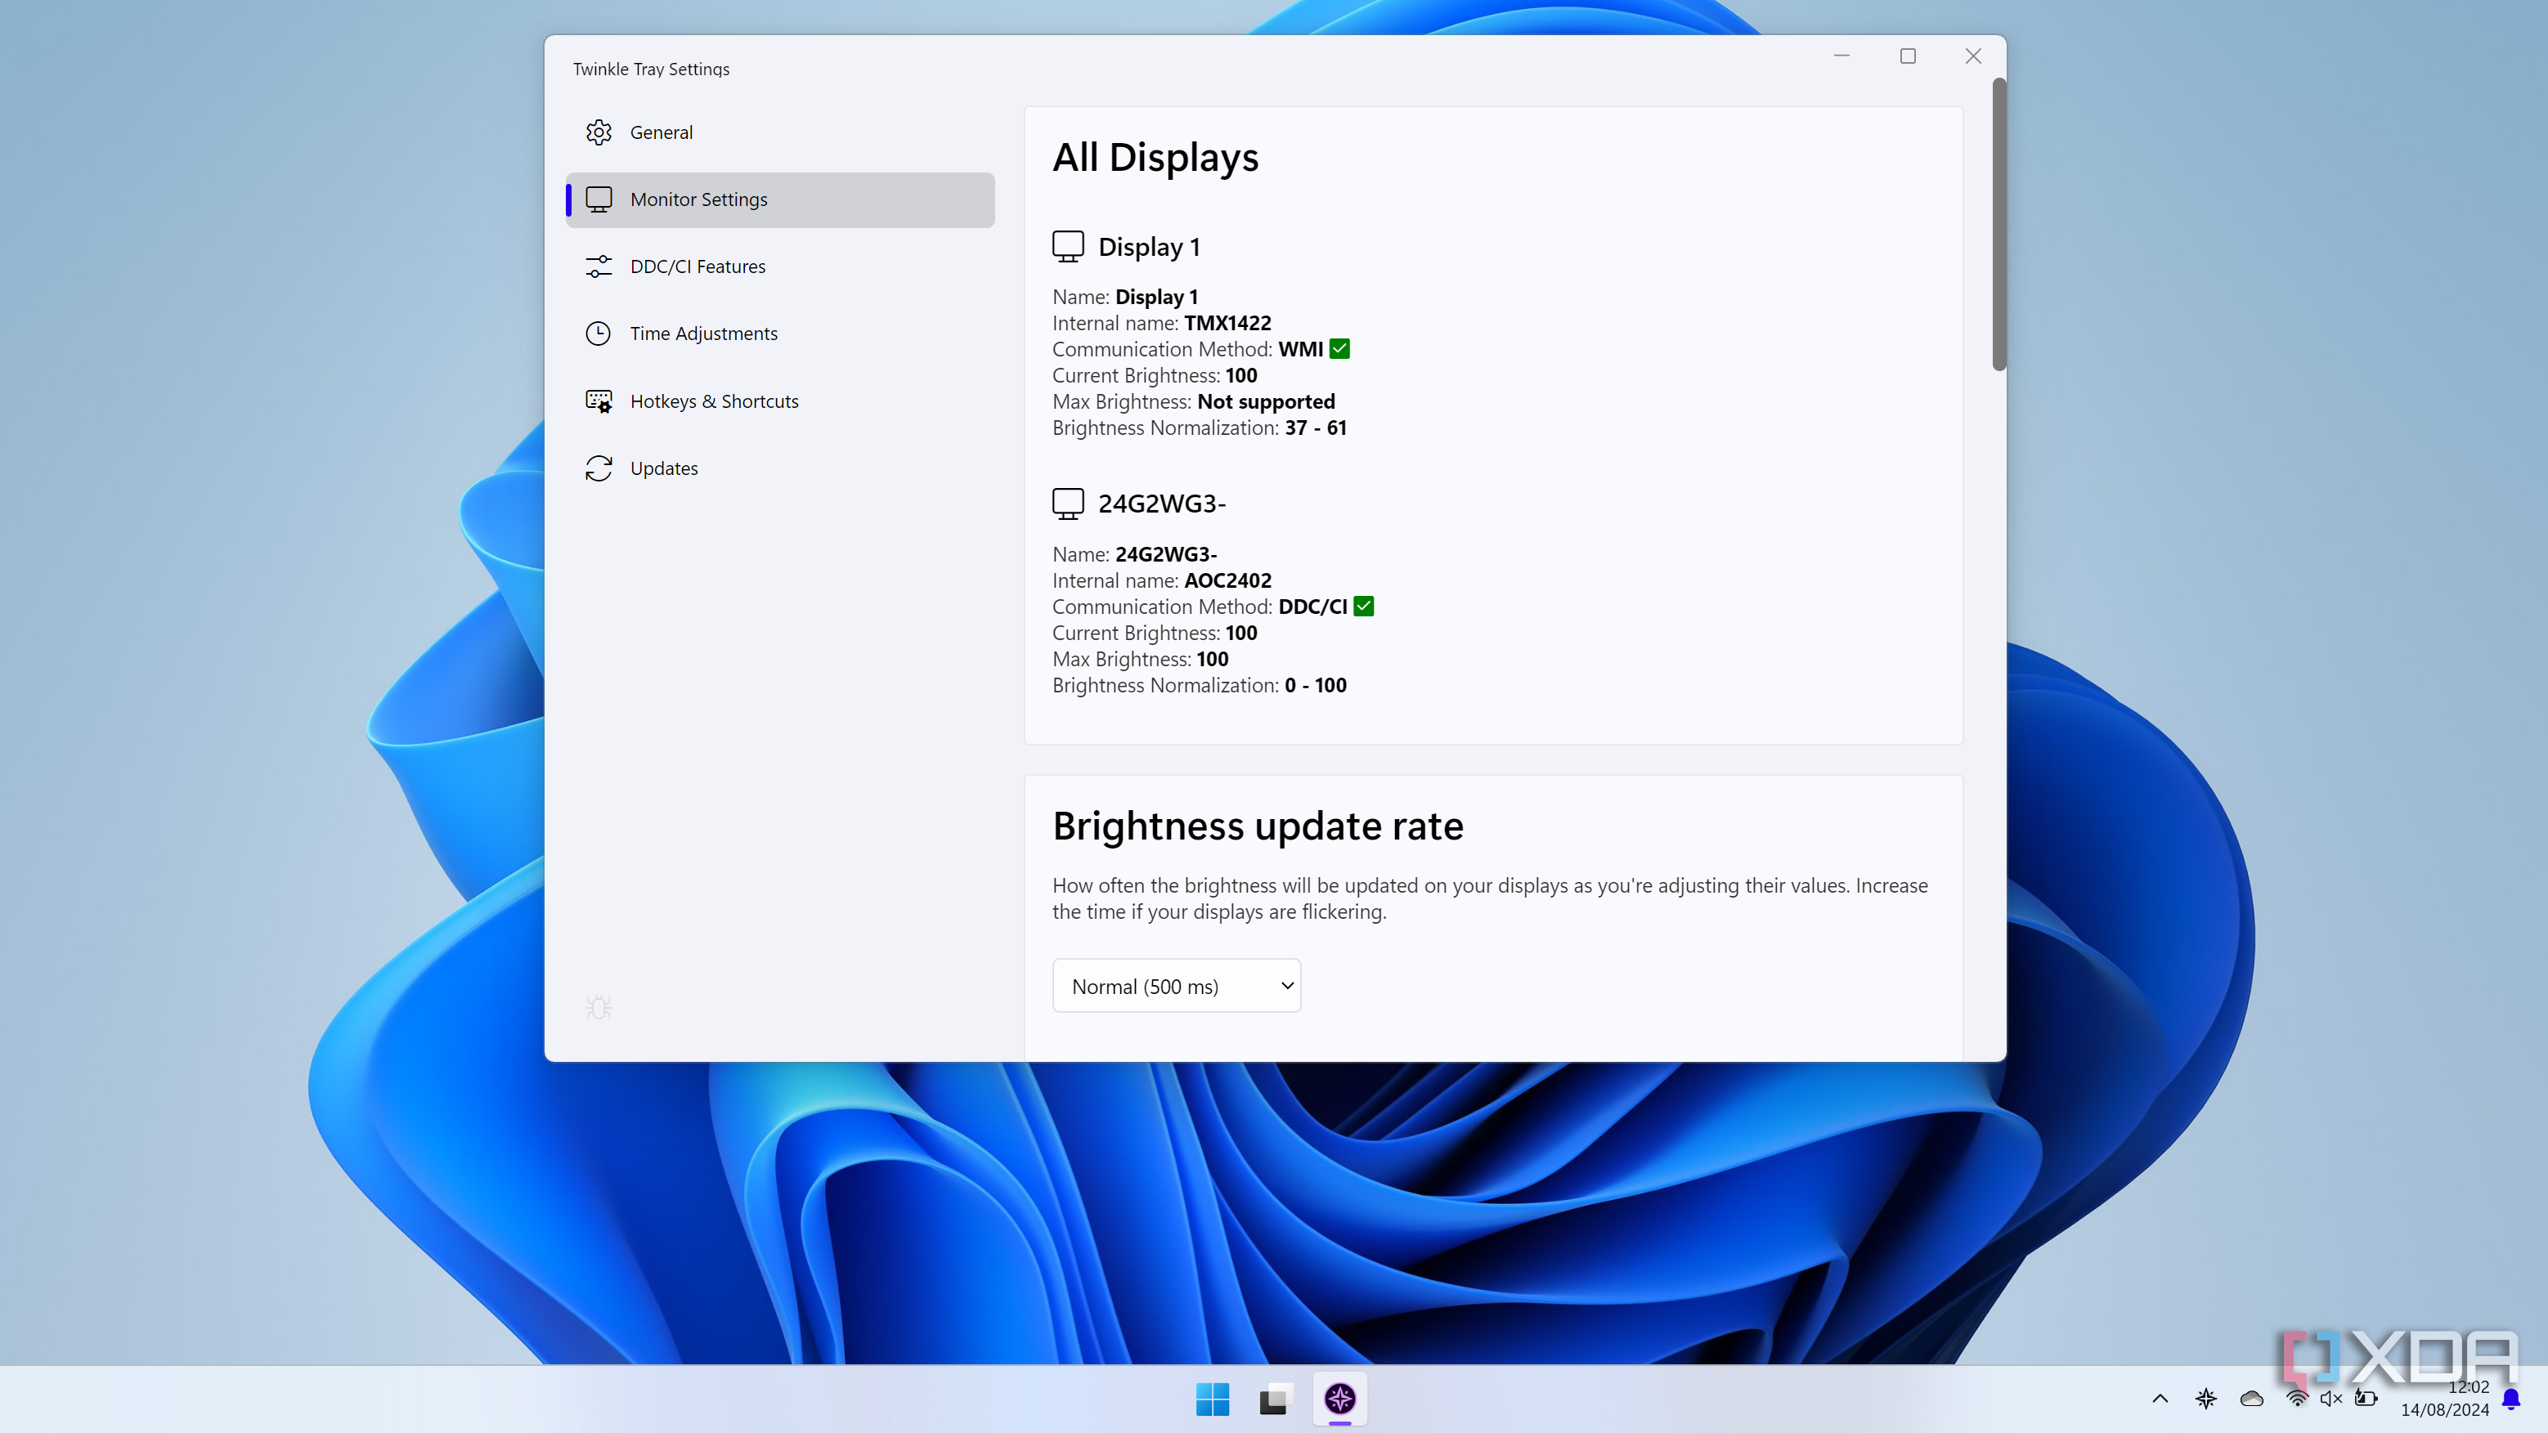Screen dimensions: 2548x1433
Task: Select Monitor Settings in the sidebar
Action: click(x=779, y=199)
